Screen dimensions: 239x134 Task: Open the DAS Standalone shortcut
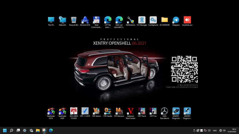click(164, 111)
